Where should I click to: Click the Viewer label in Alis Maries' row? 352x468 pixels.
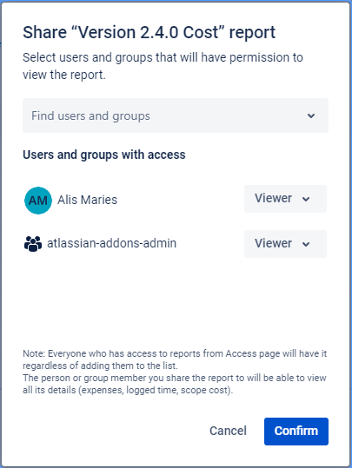[x=273, y=198]
